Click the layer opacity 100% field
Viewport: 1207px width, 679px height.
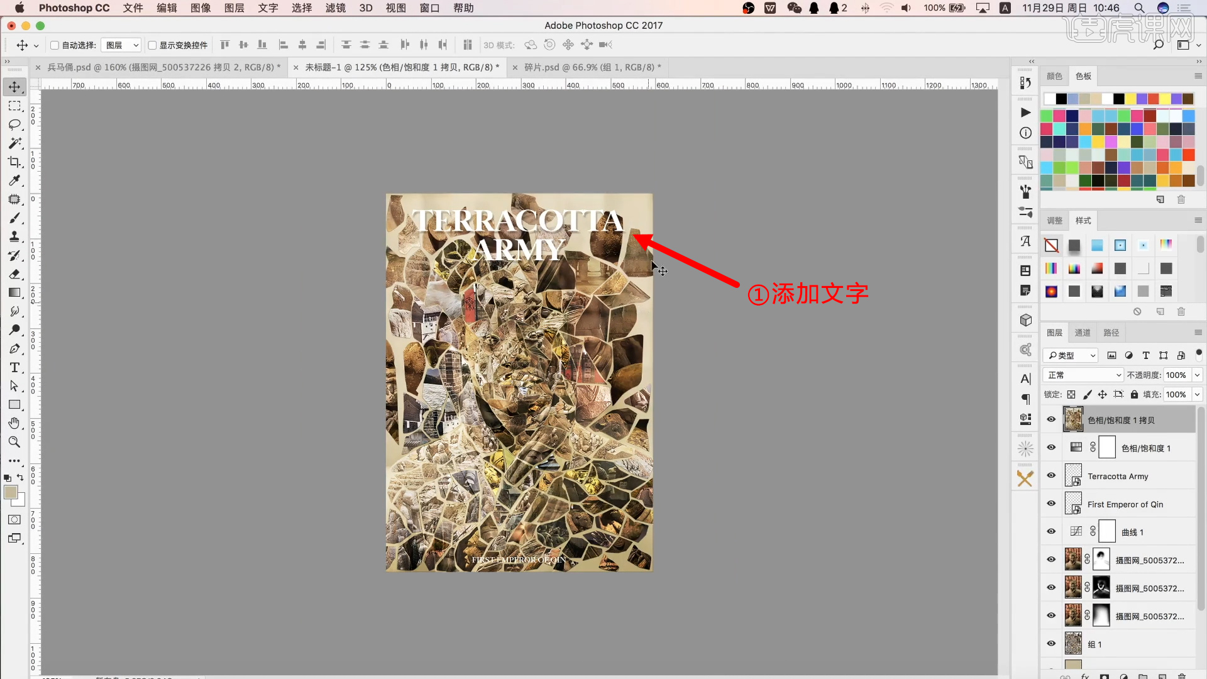click(1176, 375)
